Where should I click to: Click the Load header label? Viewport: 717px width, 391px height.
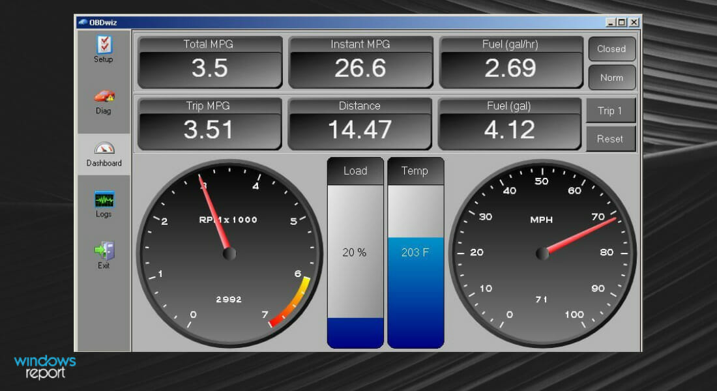pos(355,171)
